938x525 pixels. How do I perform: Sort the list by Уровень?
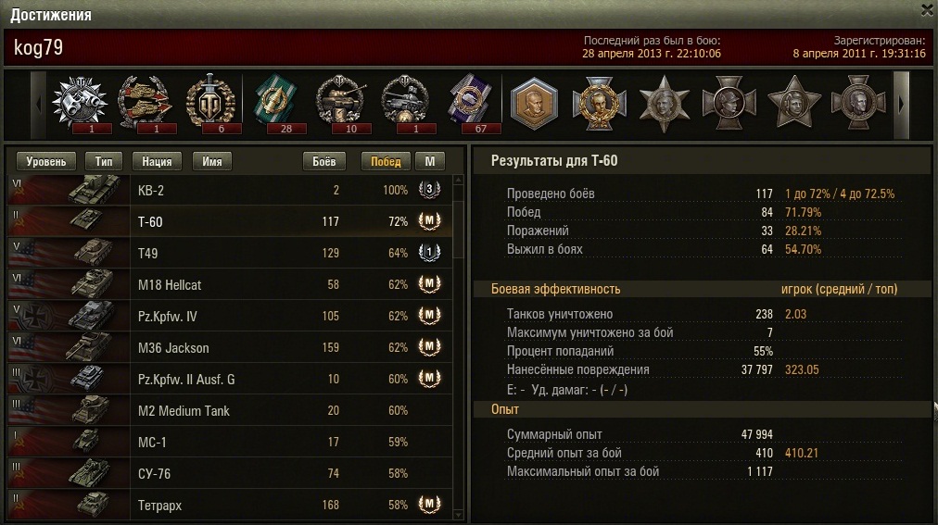pyautogui.click(x=46, y=161)
